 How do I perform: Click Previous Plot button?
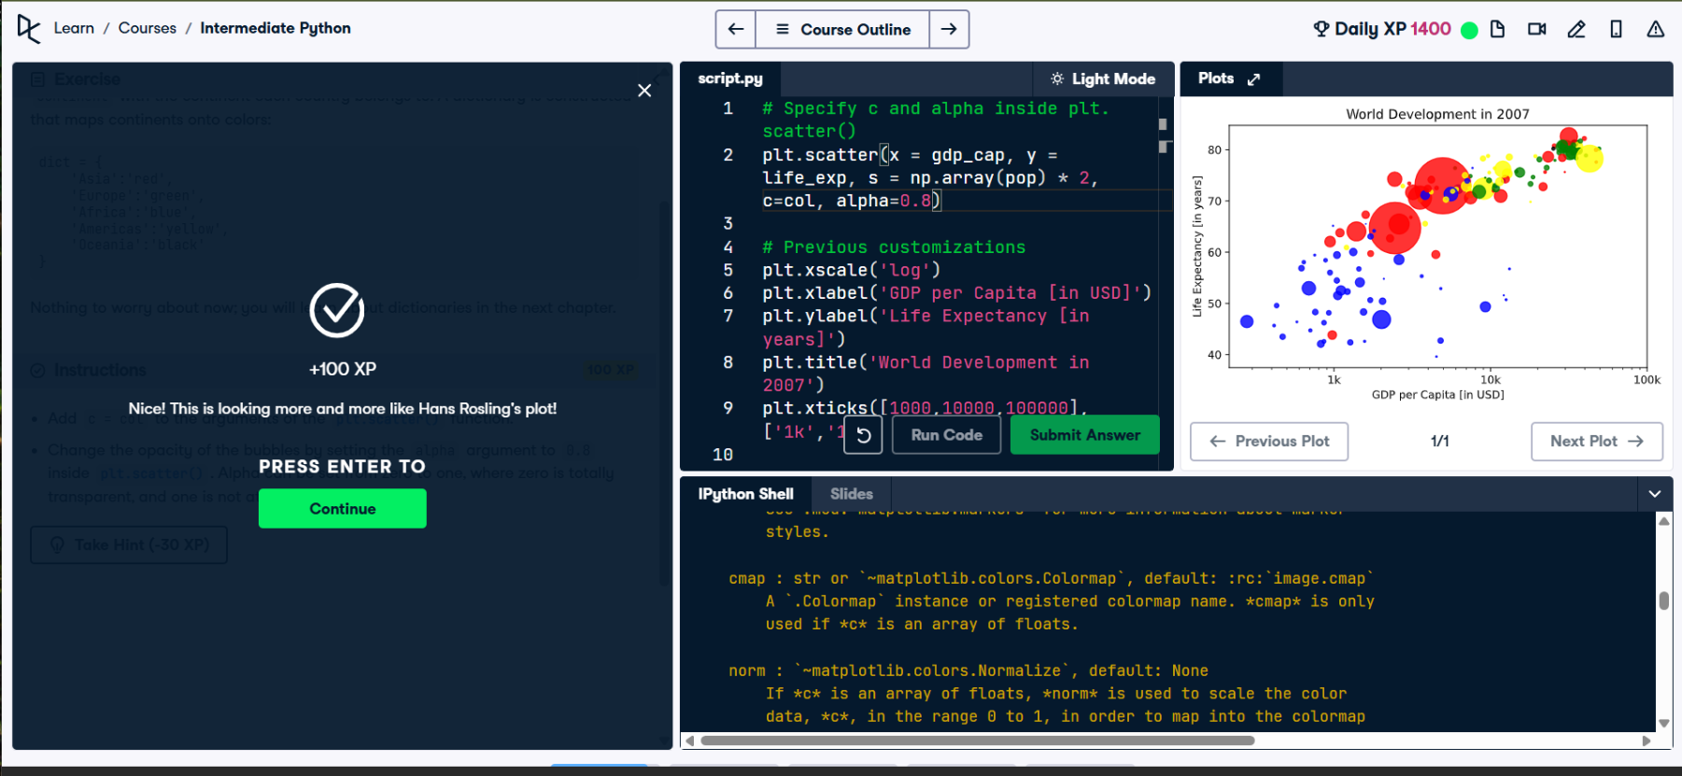tap(1269, 442)
